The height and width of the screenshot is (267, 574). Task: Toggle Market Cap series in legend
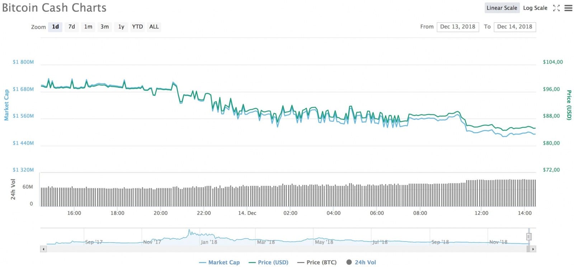219,262
